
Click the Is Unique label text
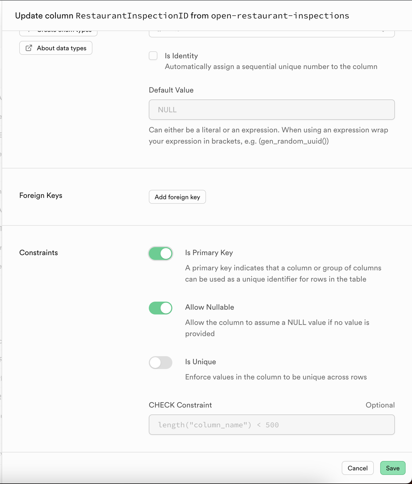pos(200,362)
